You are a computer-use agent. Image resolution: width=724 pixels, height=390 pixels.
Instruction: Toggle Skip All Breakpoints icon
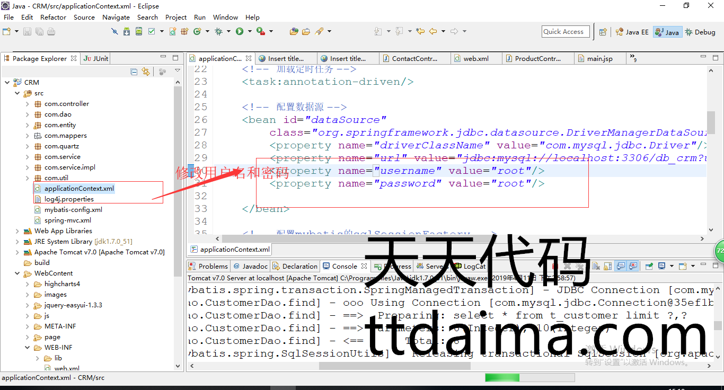(114, 32)
